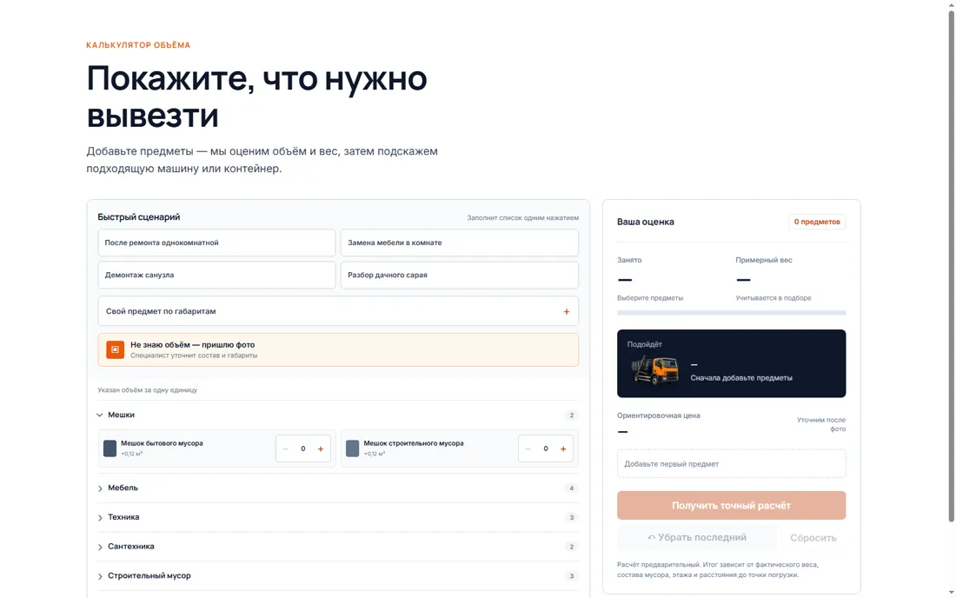Click 'Ориентировочная цена' label
The width and height of the screenshot is (956, 598).
coord(659,415)
